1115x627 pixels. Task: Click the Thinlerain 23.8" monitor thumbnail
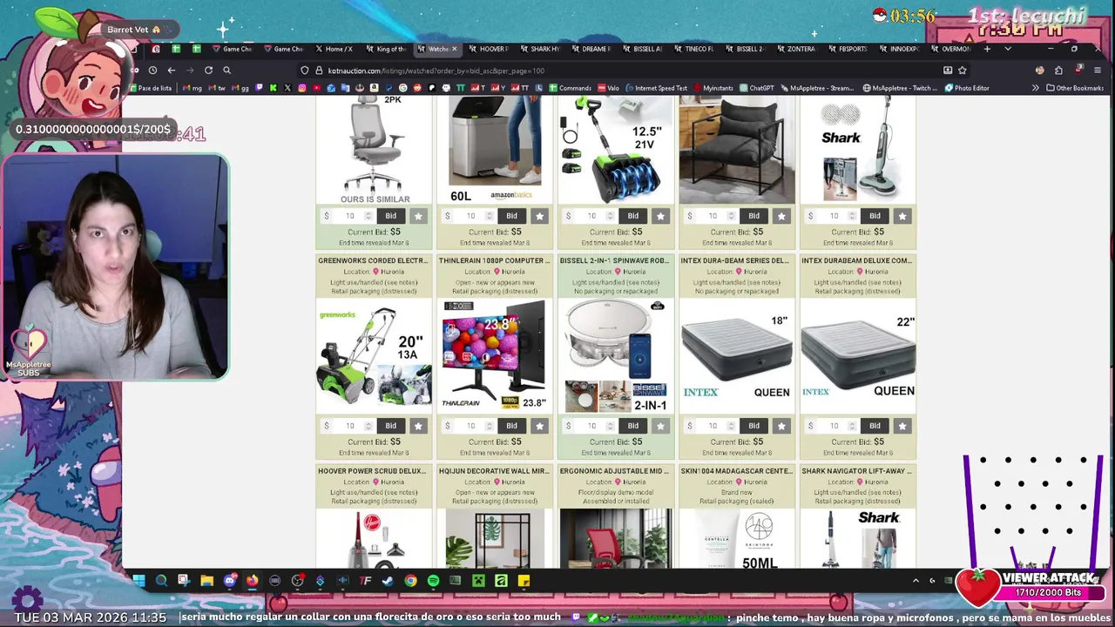[x=494, y=356]
